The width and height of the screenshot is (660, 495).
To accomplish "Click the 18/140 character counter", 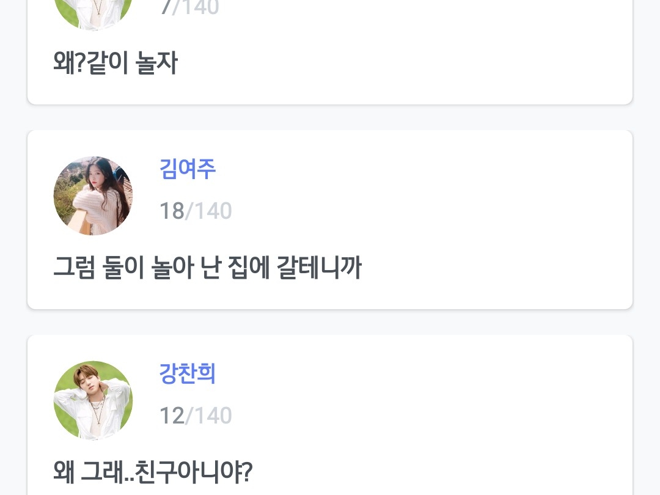I will pyautogui.click(x=196, y=211).
